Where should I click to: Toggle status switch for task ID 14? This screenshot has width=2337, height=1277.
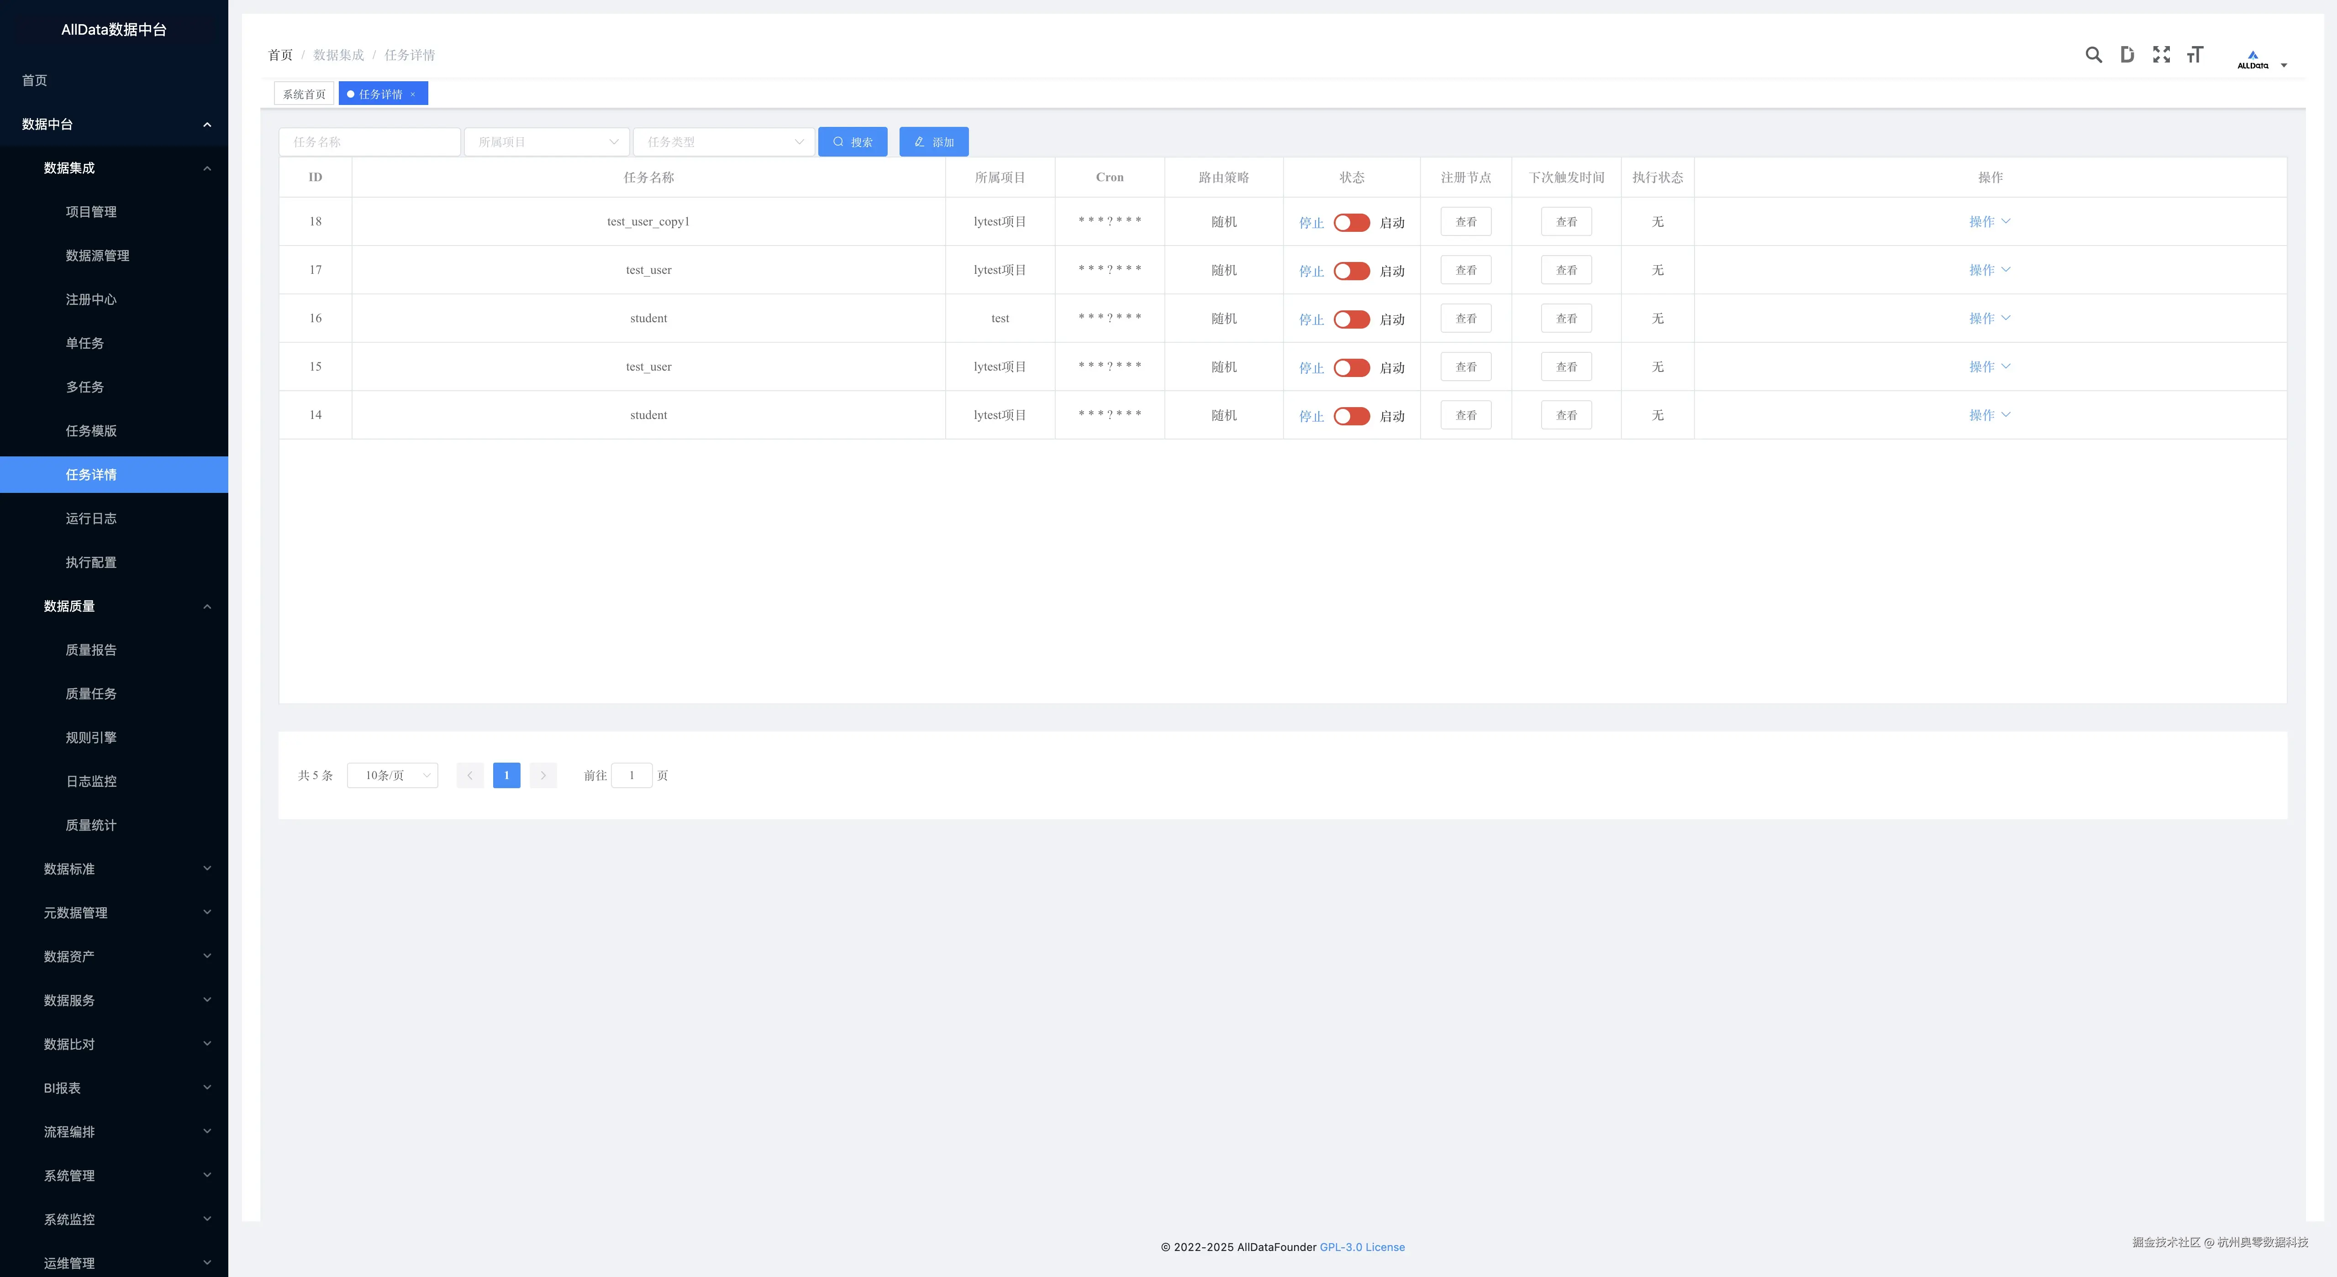tap(1351, 416)
